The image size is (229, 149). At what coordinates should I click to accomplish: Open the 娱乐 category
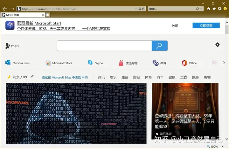[x=113, y=77]
